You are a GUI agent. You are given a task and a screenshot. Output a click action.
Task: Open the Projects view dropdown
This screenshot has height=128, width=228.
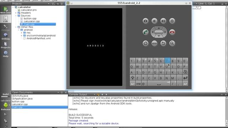pyautogui.click(x=48, y=4)
